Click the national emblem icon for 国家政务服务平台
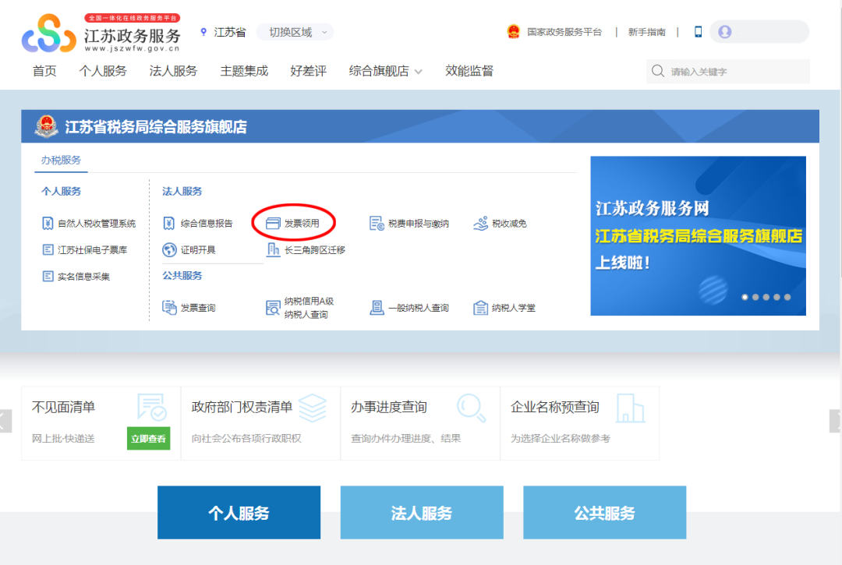The image size is (842, 565). pos(513,32)
